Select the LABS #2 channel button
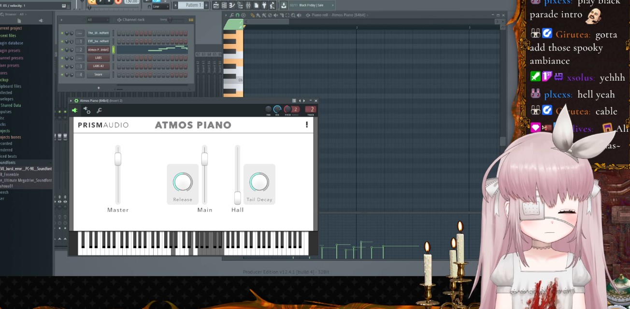 pyautogui.click(x=98, y=66)
